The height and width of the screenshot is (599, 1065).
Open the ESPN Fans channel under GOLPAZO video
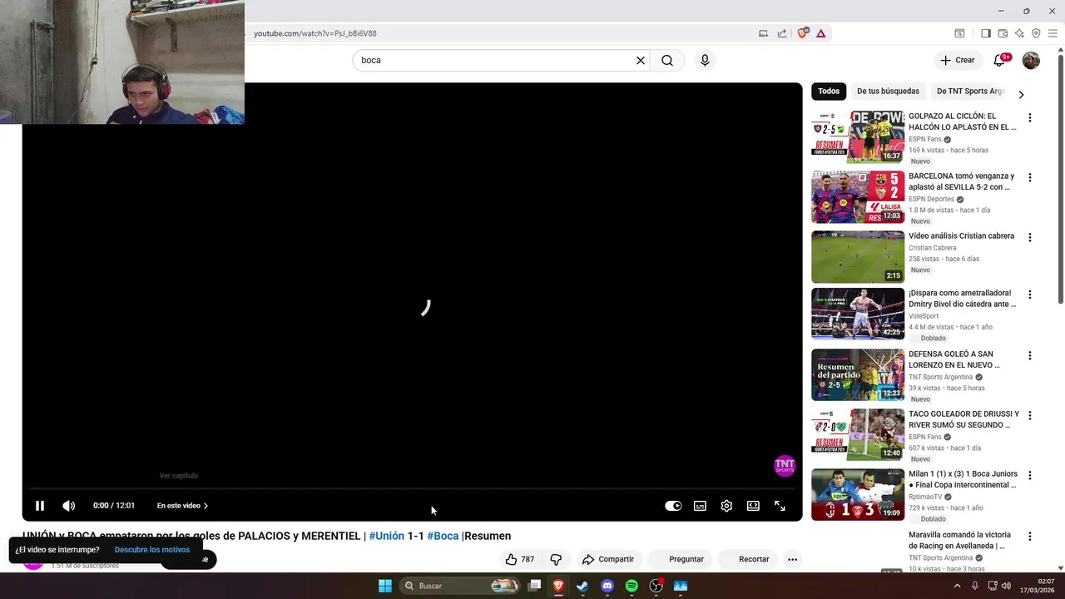click(924, 139)
